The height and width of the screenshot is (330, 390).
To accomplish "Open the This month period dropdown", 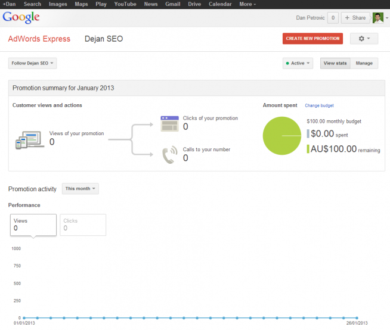I will tap(80, 189).
